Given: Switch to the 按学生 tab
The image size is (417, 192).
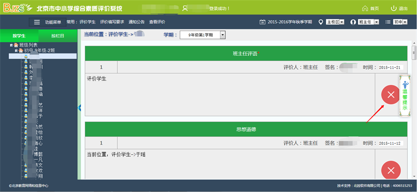Looking at the screenshot, I should coord(19,36).
